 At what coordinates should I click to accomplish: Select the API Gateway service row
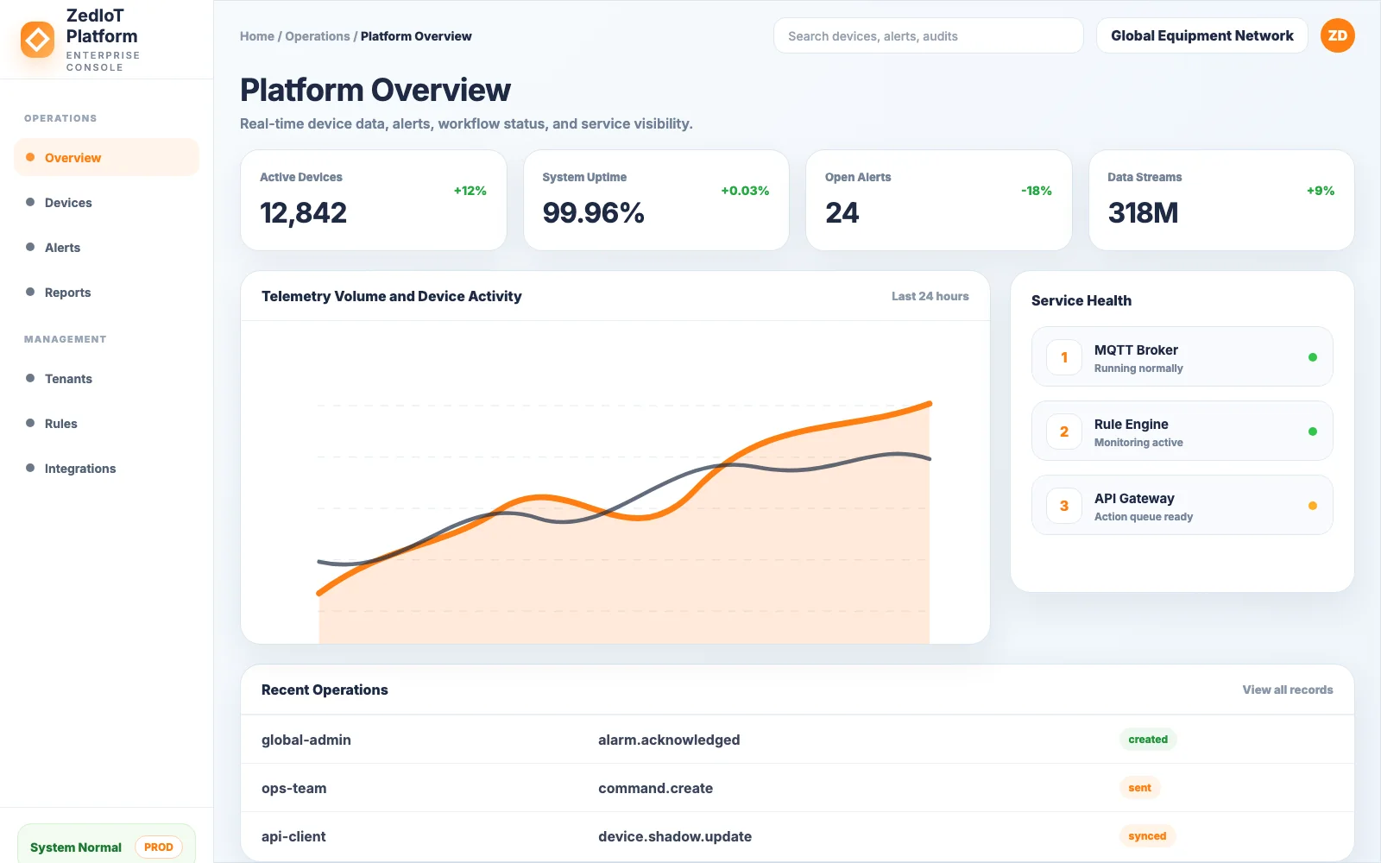pyautogui.click(x=1182, y=505)
